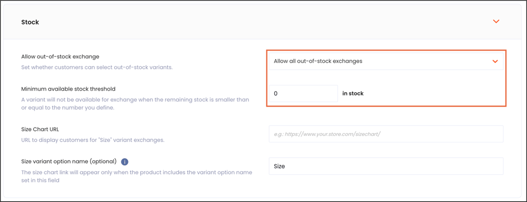Click the description about remaining stock threshold
527x202 pixels.
point(136,104)
